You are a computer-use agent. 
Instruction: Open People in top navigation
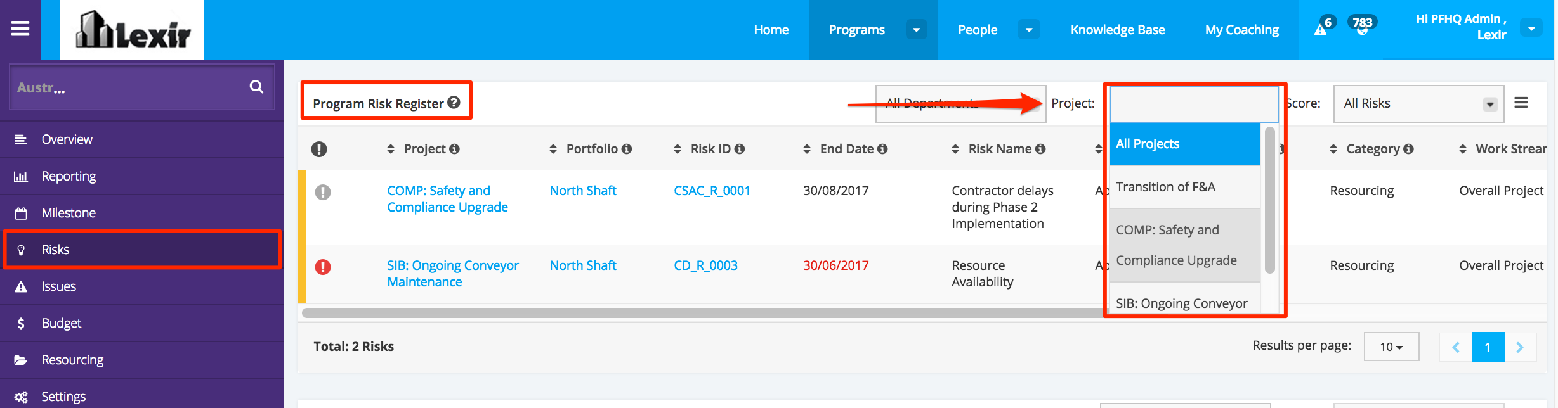tap(977, 30)
